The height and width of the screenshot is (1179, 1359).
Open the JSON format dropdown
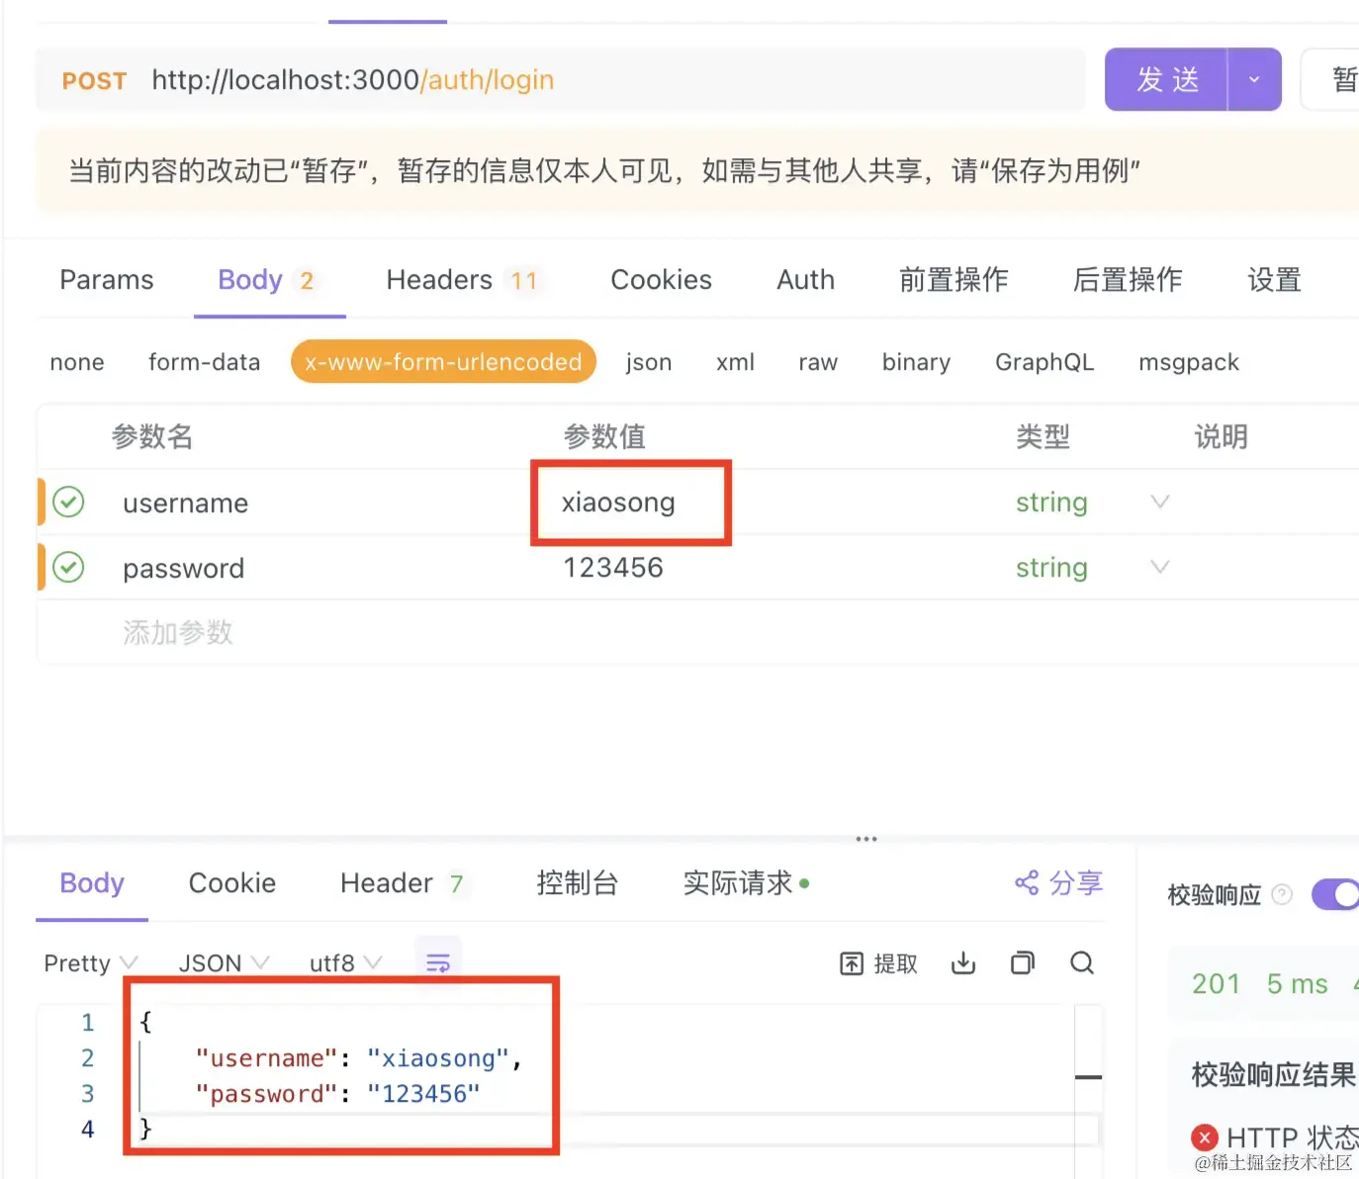[x=224, y=963]
